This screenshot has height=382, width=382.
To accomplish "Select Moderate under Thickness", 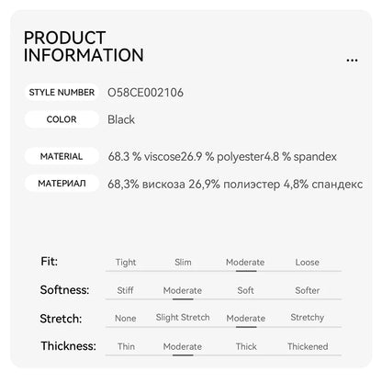I will pos(183,346).
